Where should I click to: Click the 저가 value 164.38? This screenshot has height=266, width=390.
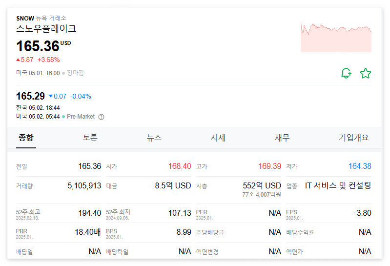click(x=360, y=166)
